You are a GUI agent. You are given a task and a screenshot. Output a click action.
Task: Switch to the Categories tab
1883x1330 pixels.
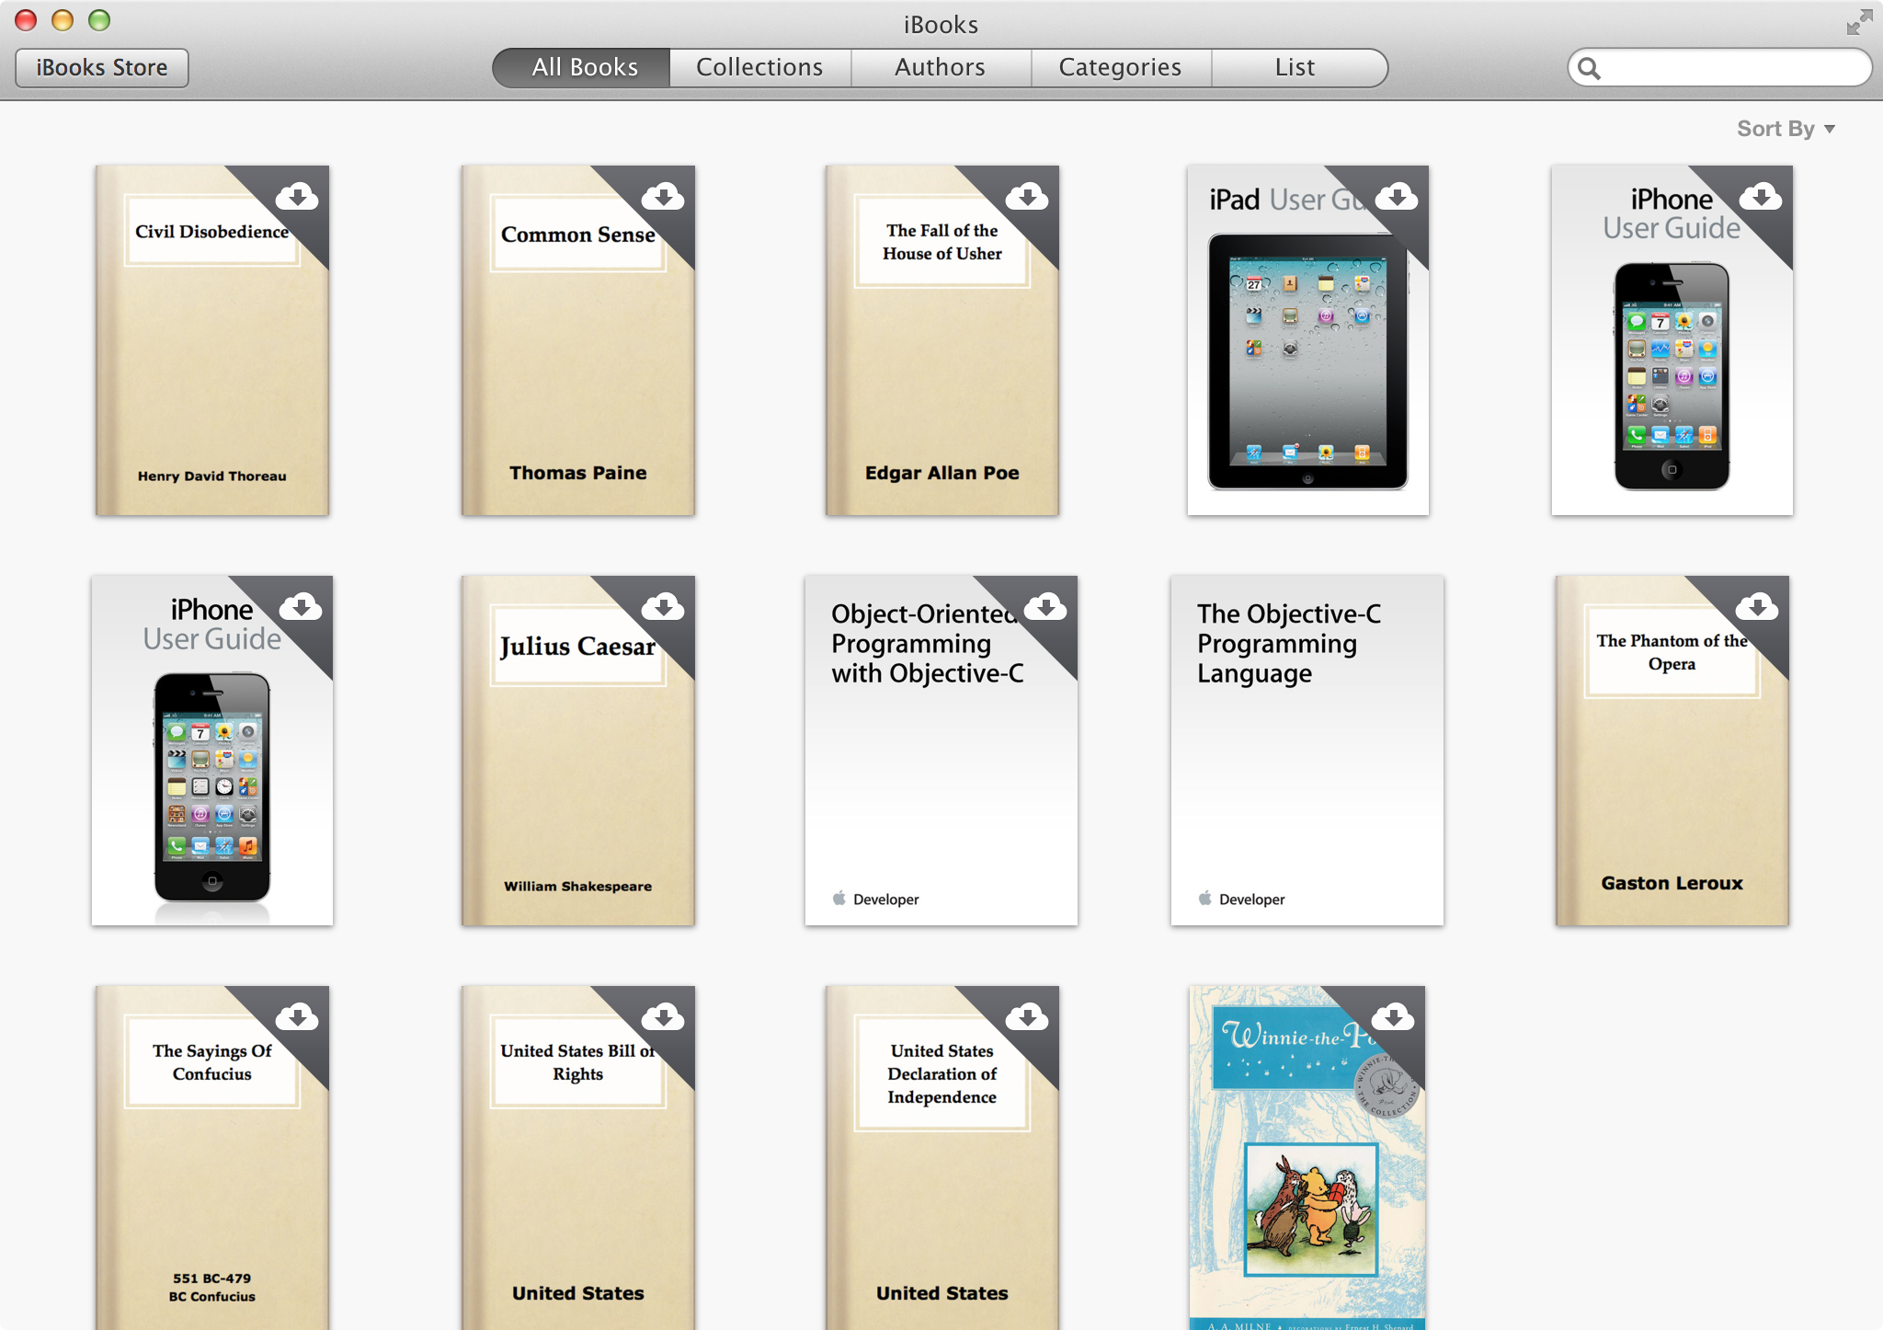point(1121,68)
